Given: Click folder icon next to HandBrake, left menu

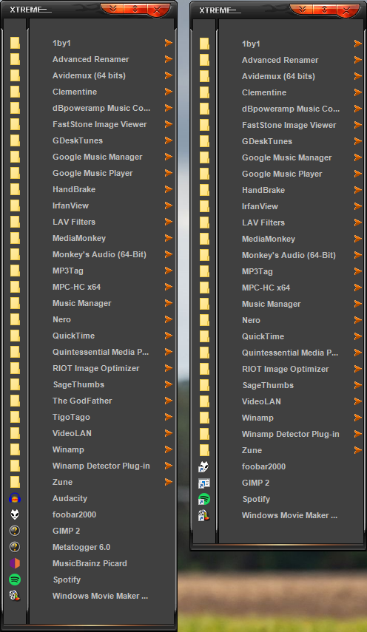Looking at the screenshot, I should tap(15, 189).
